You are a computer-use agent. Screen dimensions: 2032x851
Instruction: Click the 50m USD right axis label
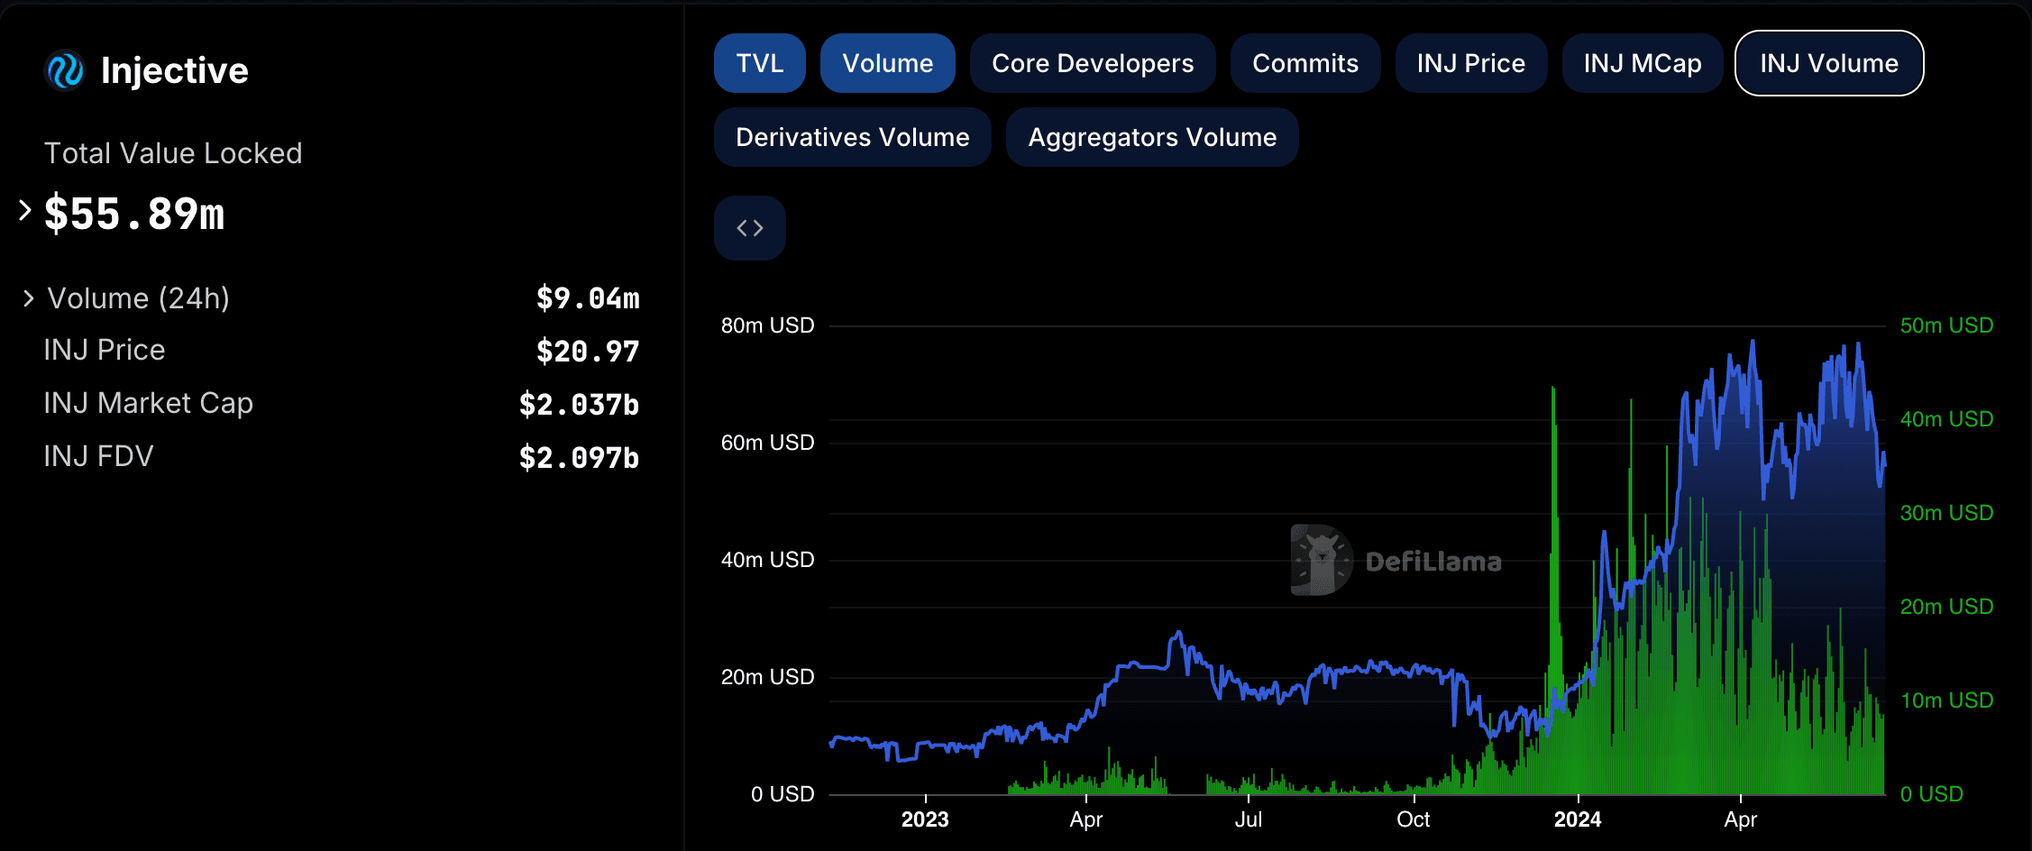point(1946,325)
